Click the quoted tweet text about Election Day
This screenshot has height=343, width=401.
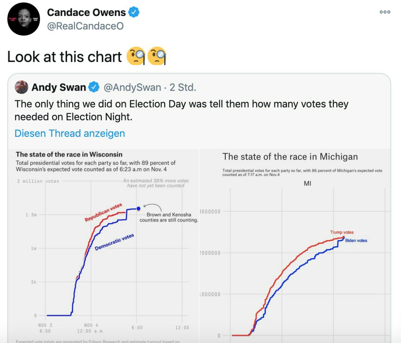pyautogui.click(x=181, y=110)
